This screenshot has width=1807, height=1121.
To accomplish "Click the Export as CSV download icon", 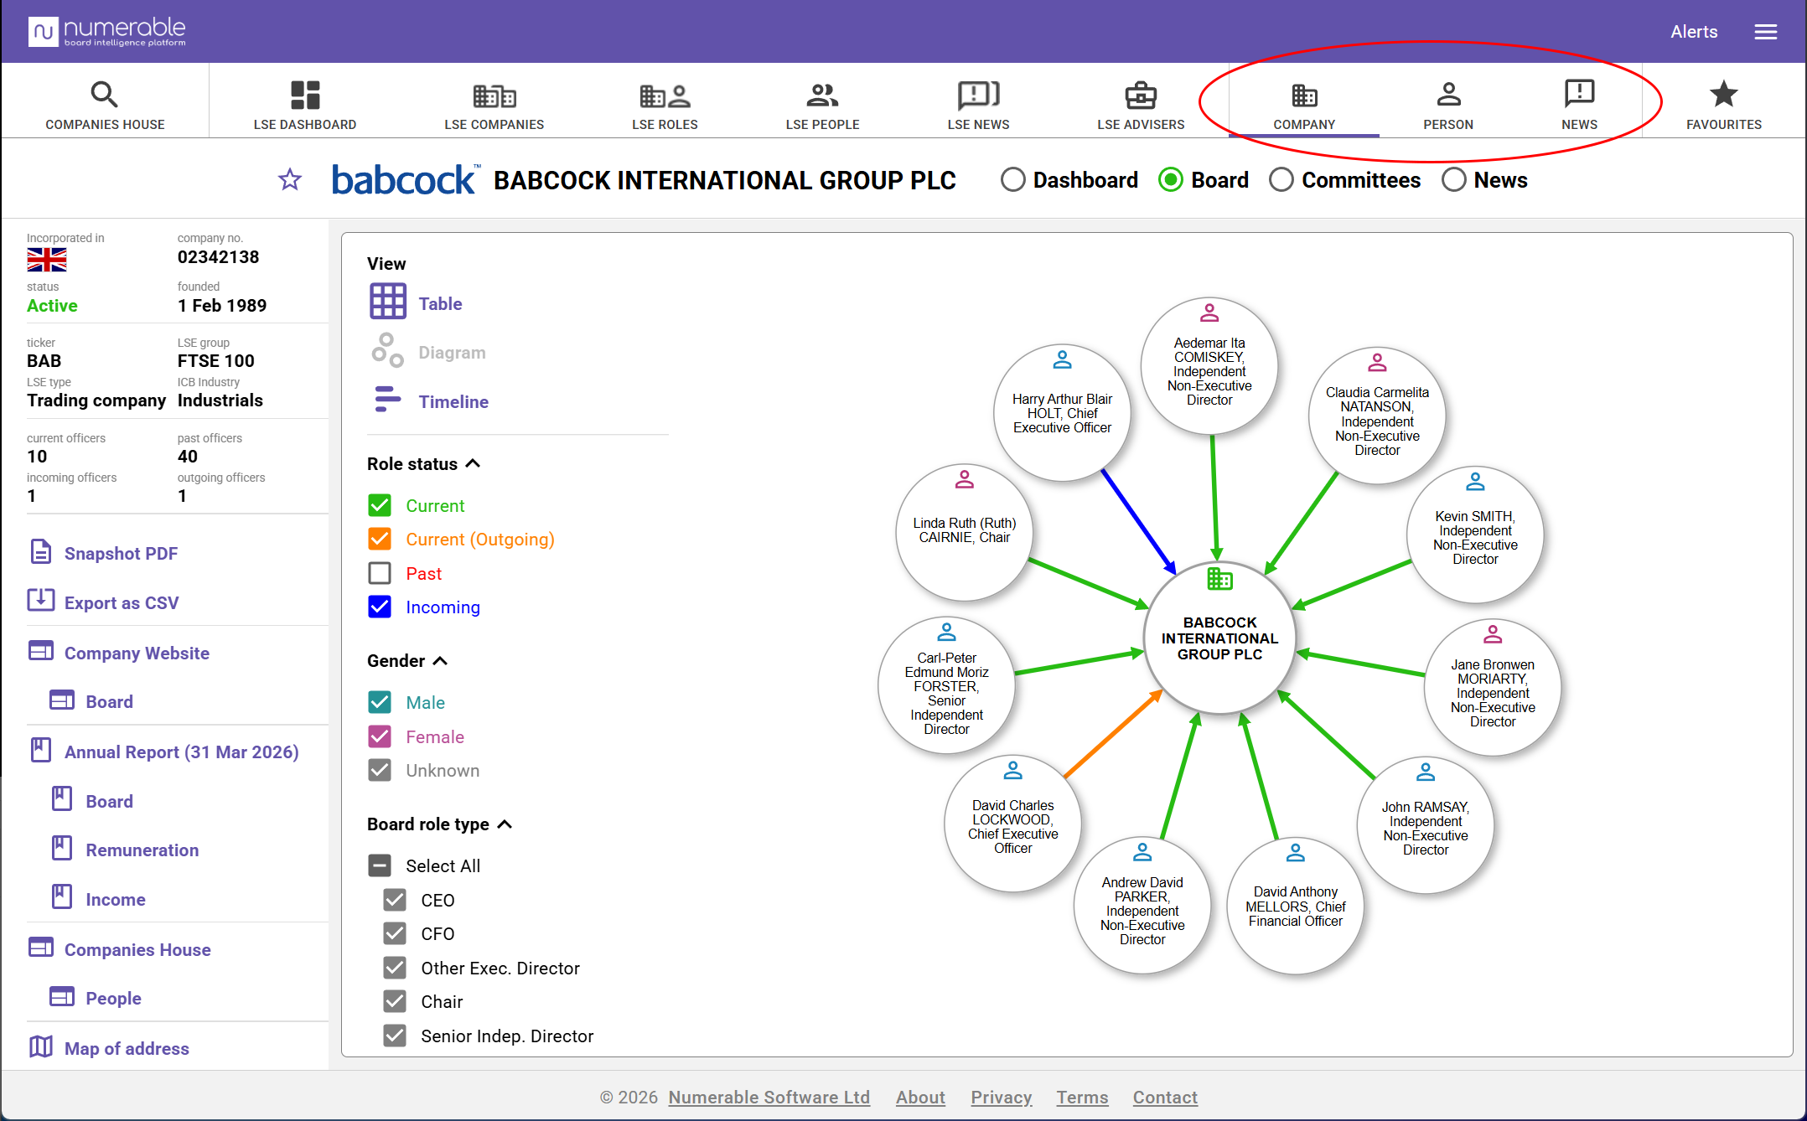I will (41, 601).
